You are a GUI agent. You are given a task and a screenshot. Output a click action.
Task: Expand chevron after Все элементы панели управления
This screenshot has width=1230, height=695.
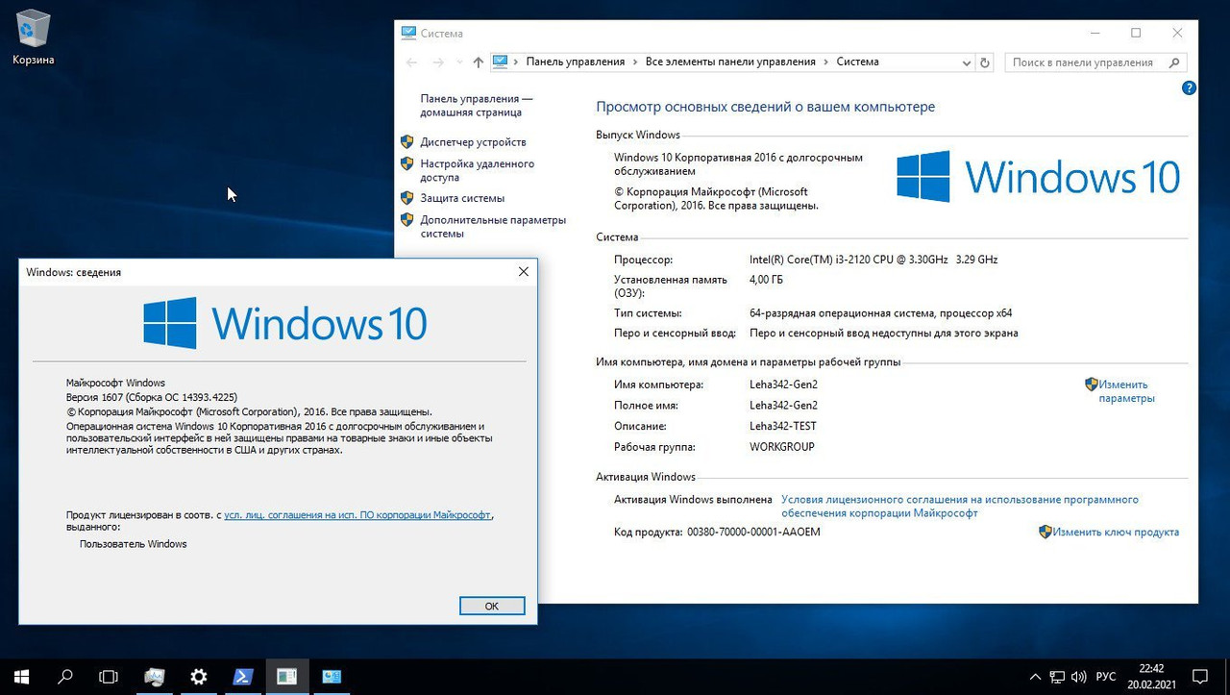(825, 62)
